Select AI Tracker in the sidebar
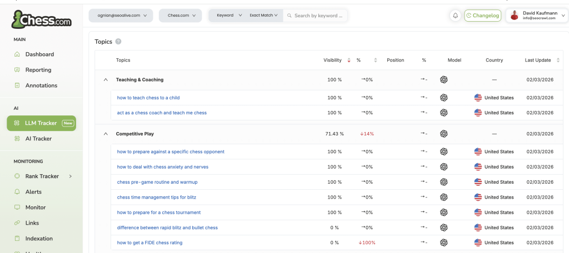 point(38,139)
